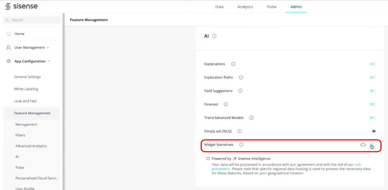Click the Exploration Paths label
The width and height of the screenshot is (388, 190).
219,77
